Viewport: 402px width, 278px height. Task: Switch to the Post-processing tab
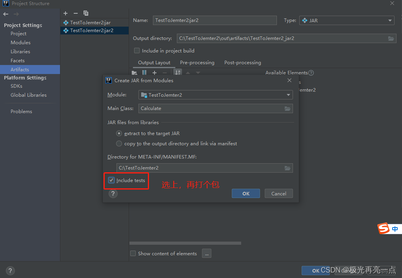pyautogui.click(x=242, y=63)
